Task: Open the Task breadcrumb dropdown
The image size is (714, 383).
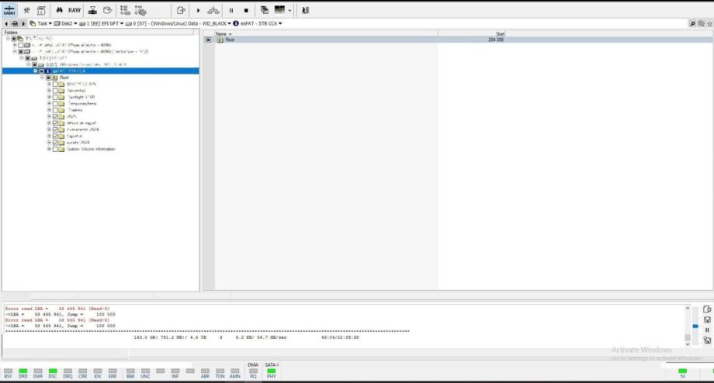Action: tap(51, 23)
